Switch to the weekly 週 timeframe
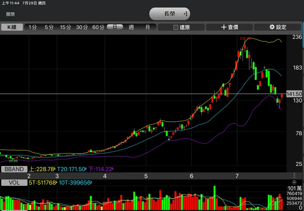 point(131,27)
